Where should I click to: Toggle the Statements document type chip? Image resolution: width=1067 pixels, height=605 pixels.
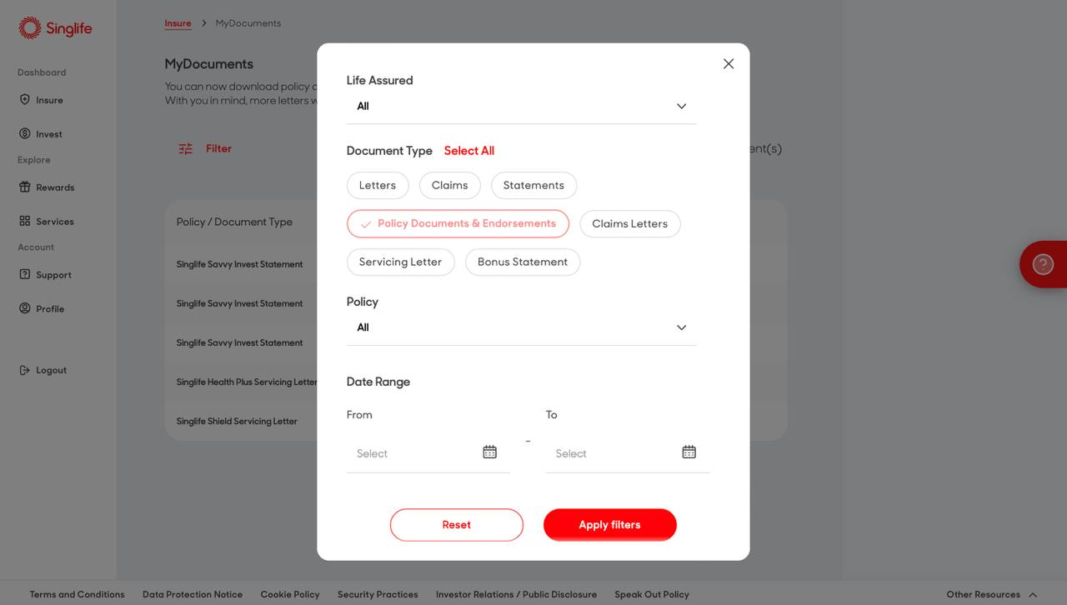pyautogui.click(x=533, y=185)
